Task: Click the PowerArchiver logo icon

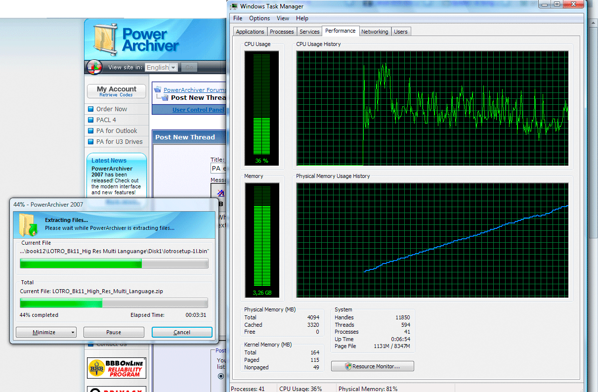Action: pyautogui.click(x=106, y=40)
